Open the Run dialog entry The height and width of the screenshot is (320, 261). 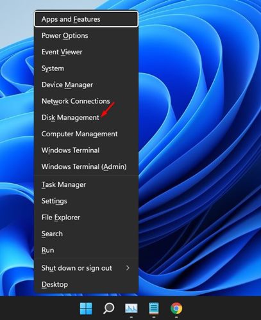click(x=86, y=250)
